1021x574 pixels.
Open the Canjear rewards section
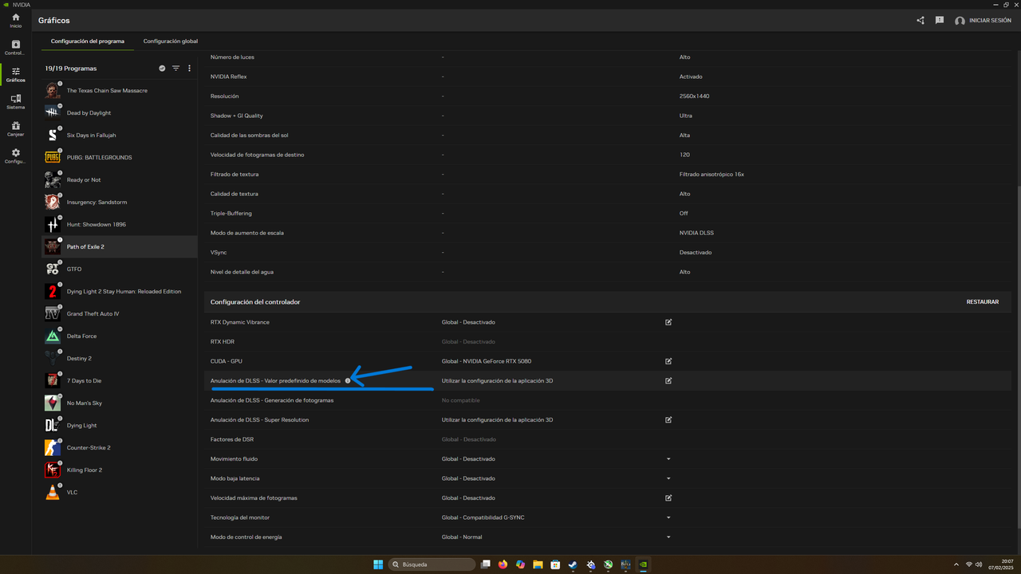16,128
